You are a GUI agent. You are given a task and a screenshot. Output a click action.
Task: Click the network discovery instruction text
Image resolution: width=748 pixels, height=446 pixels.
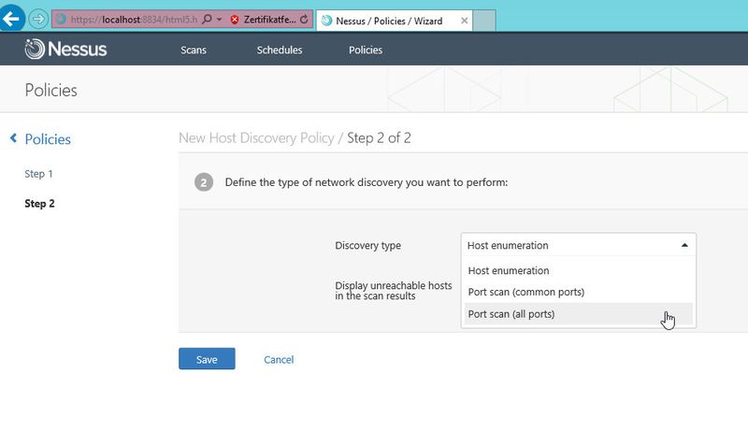coord(367,182)
